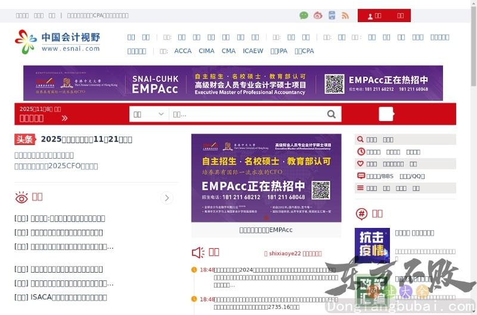Open the EMPAcc caption link below carousel
This screenshot has height=315, width=477.
click(266, 230)
